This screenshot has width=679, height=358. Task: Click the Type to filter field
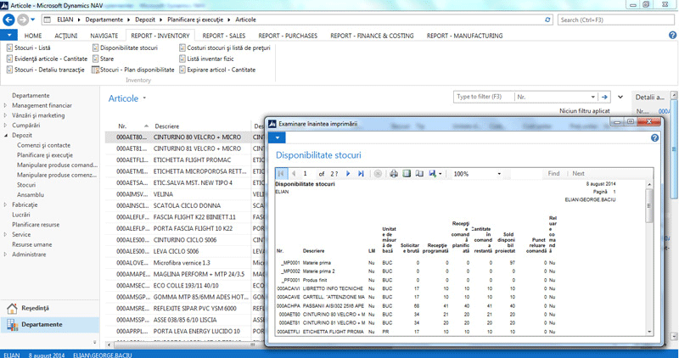coord(484,97)
